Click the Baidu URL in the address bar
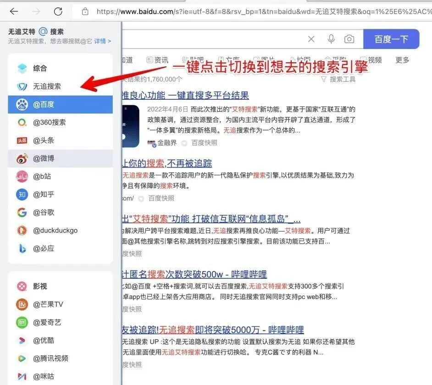Viewport: 432px width, 385px height. tap(264, 11)
